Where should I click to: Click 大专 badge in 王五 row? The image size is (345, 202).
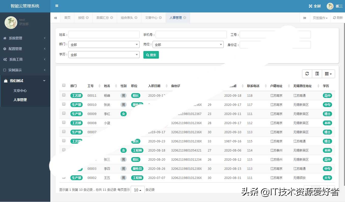(x=327, y=178)
